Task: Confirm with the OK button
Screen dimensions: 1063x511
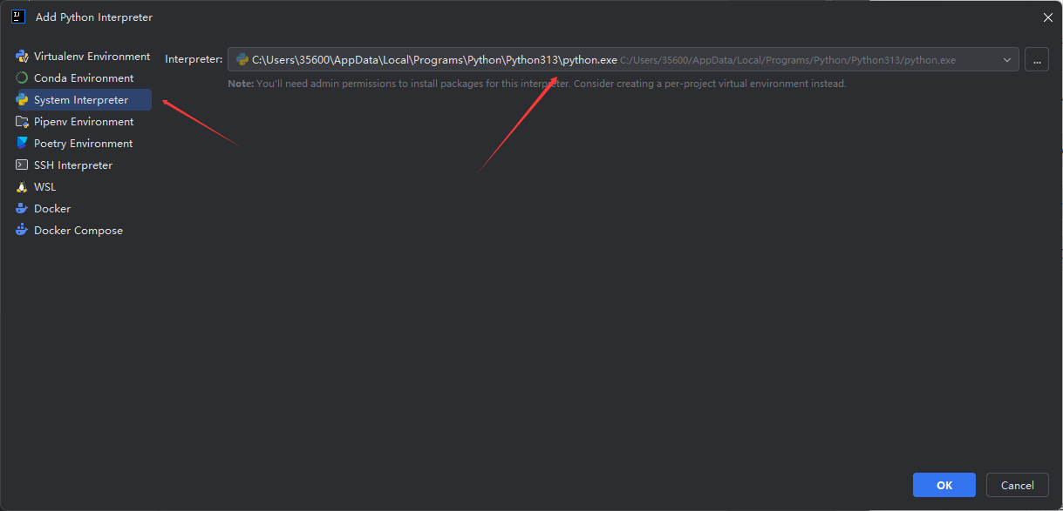Action: click(x=944, y=485)
